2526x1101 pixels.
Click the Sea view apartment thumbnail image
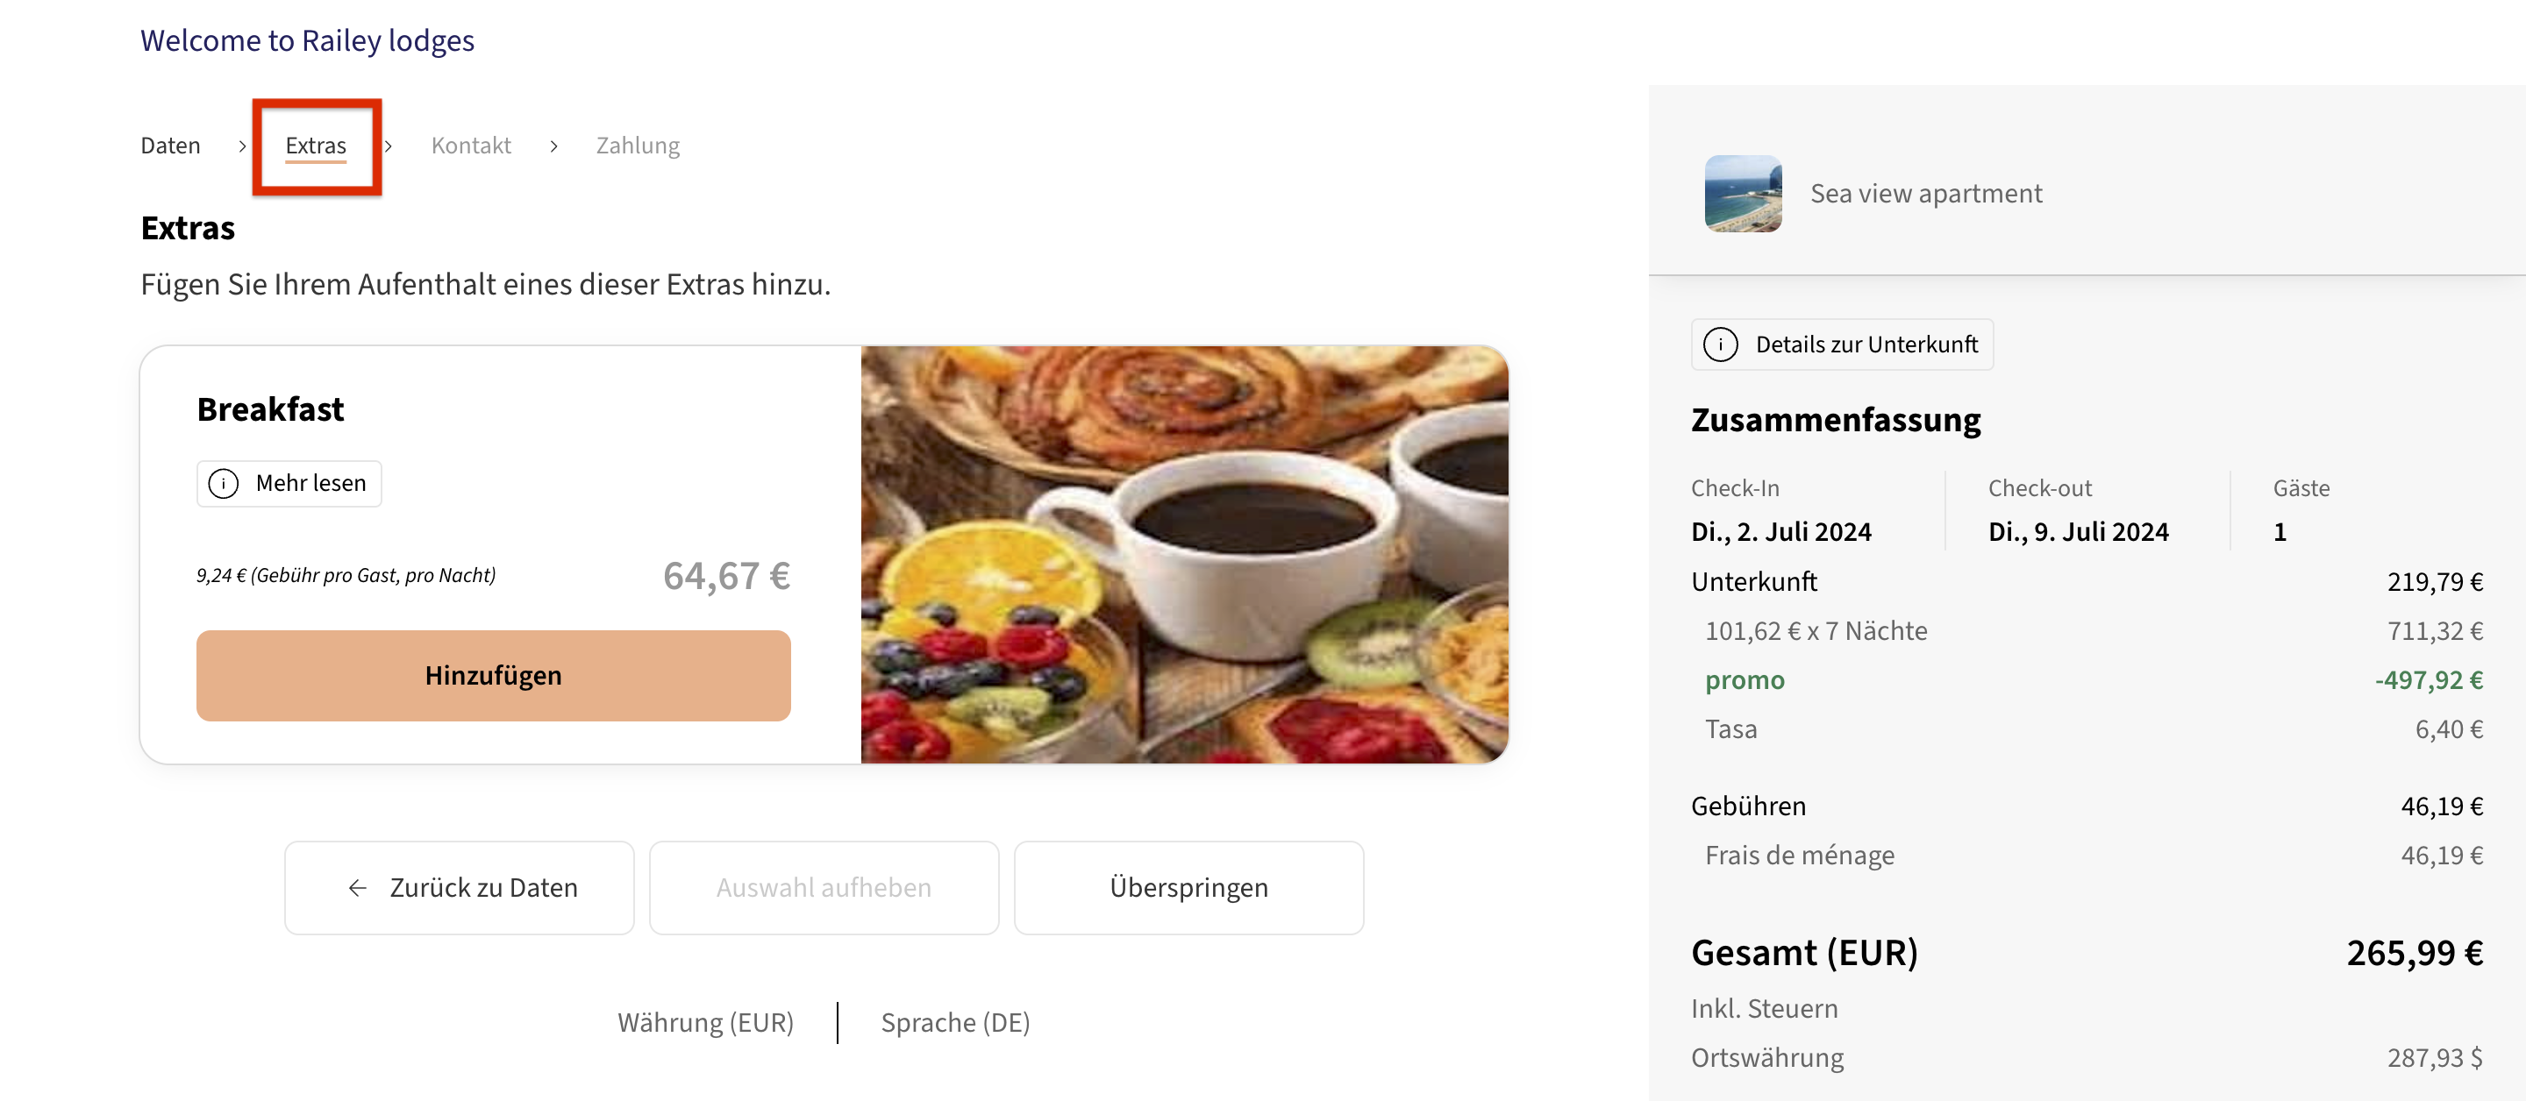[1745, 192]
